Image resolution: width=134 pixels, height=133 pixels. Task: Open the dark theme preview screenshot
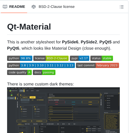click(x=63, y=110)
